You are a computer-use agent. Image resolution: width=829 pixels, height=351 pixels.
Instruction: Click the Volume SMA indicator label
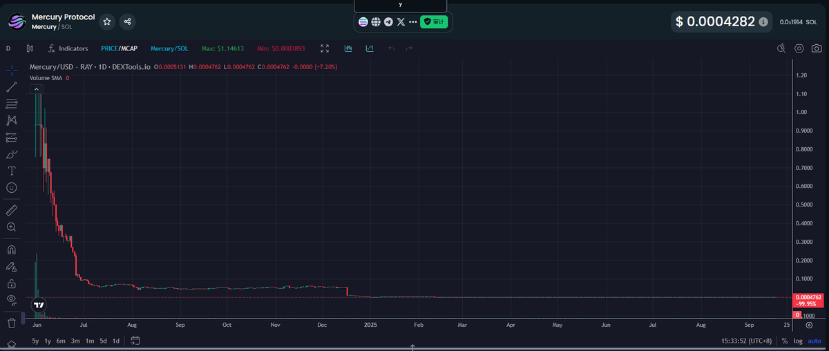(46, 78)
